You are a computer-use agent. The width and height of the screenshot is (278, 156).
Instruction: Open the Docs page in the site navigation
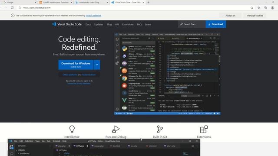coord(88,24)
